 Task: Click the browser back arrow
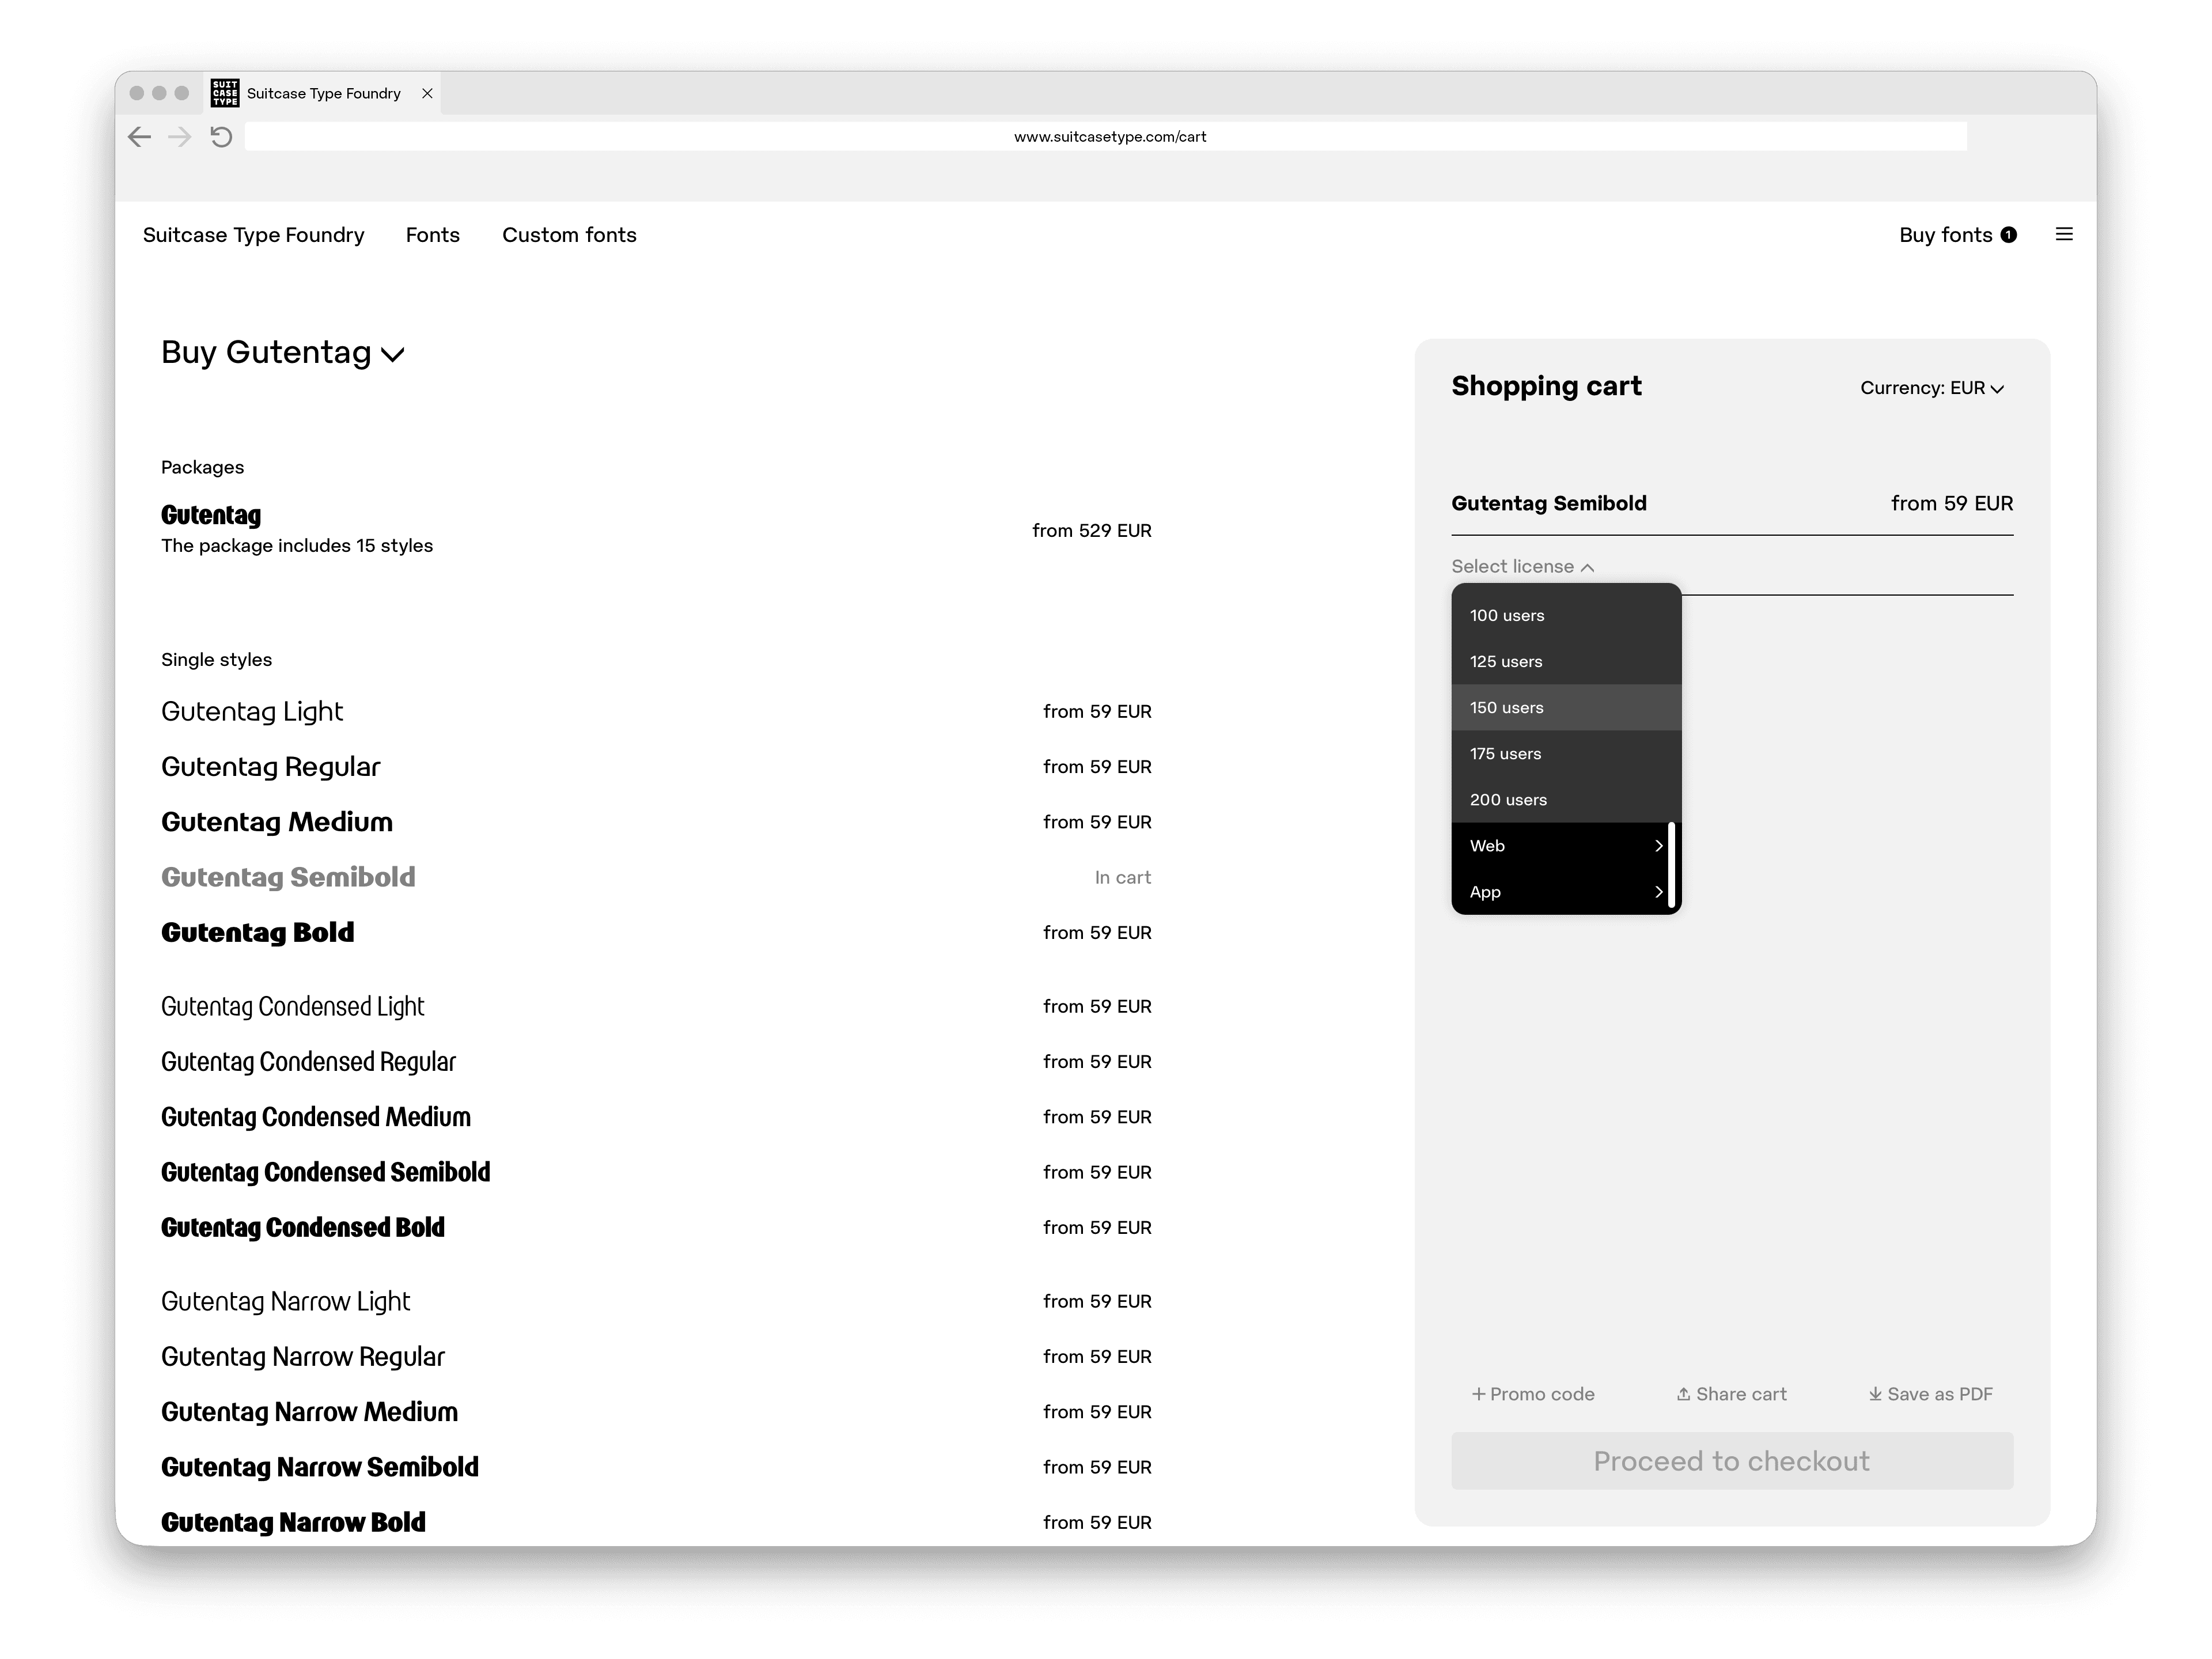[139, 137]
